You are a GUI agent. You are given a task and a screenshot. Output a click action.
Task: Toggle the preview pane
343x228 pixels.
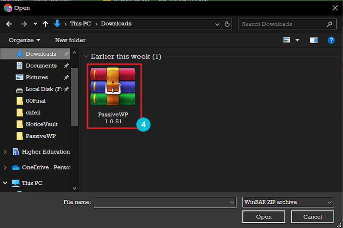coord(313,40)
